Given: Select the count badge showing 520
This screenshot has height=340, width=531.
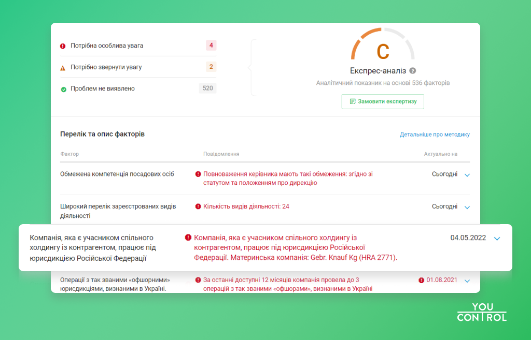Looking at the screenshot, I should [x=207, y=88].
